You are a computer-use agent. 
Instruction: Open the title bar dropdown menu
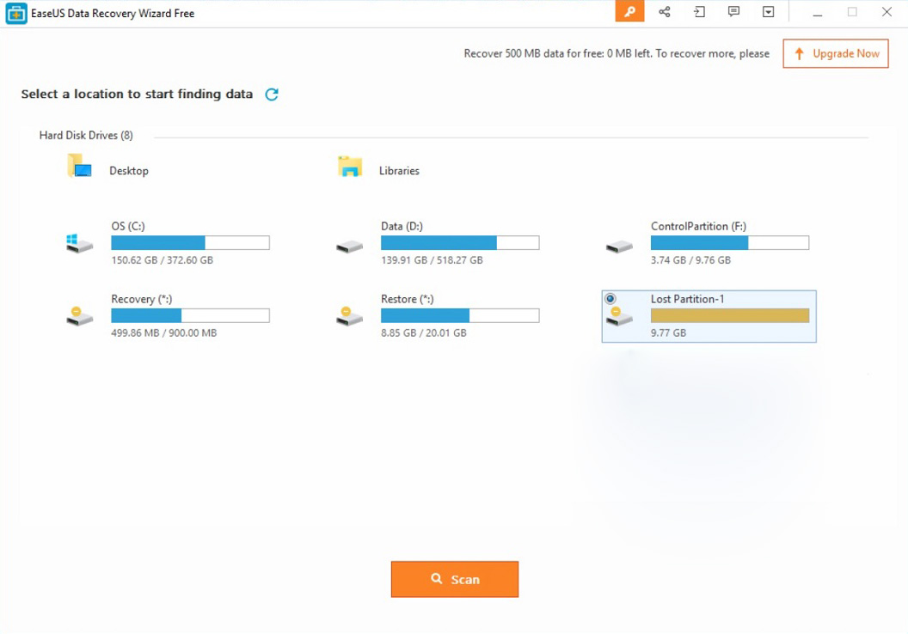pyautogui.click(x=768, y=12)
